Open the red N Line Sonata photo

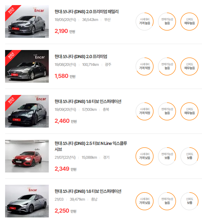pyautogui.click(x=27, y=156)
